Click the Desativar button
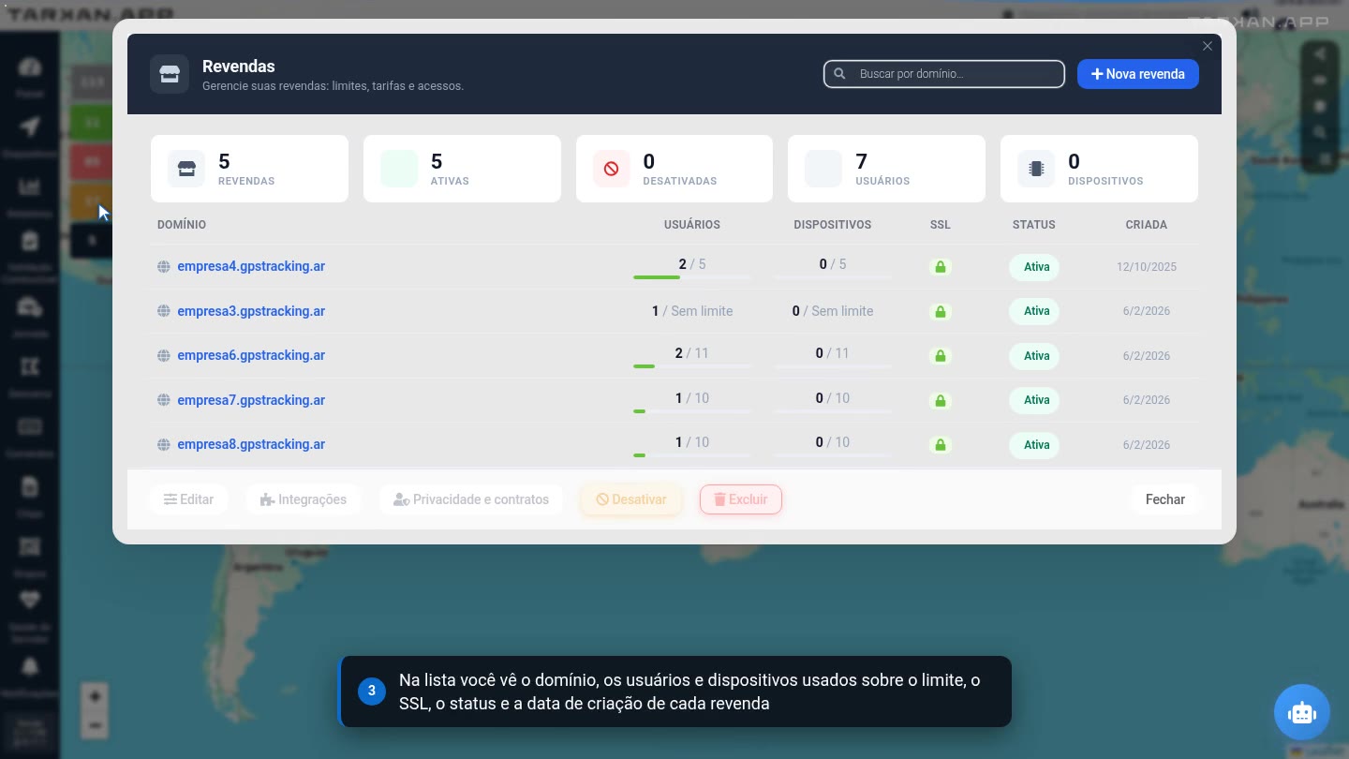The width and height of the screenshot is (1349, 759). (631, 499)
